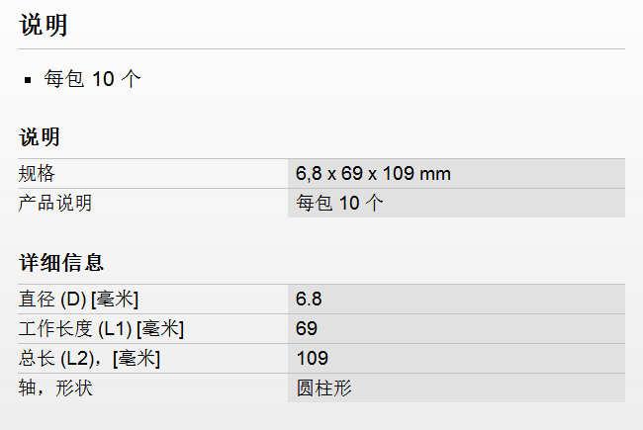Click the value 6,8 x 69 x 109 mm
The image size is (643, 430).
click(373, 174)
